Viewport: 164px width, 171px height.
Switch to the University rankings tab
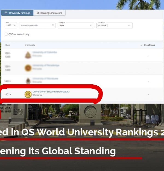tap(17, 13)
